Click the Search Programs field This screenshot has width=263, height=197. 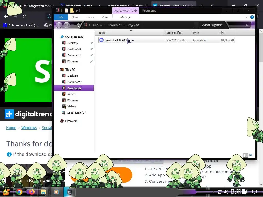point(224,25)
